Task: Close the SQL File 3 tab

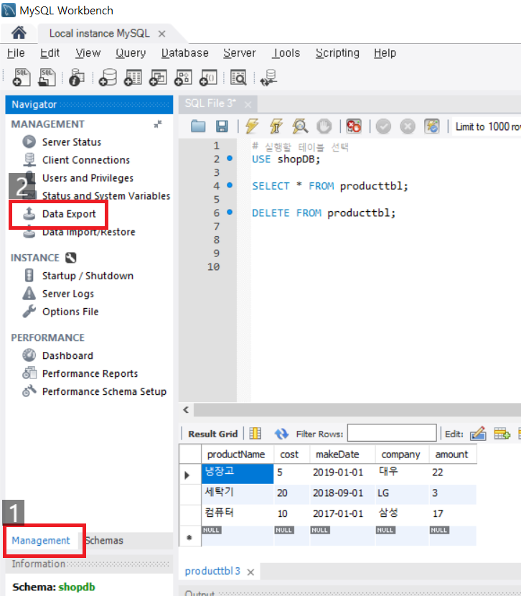Action: 248,105
